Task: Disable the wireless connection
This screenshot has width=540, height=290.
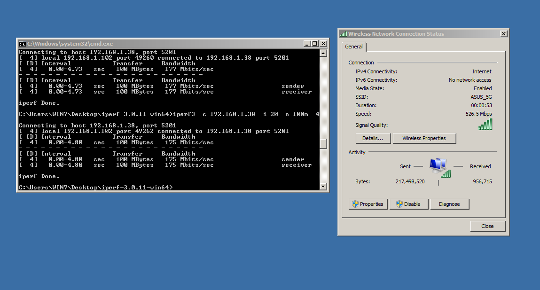Action: [x=408, y=204]
